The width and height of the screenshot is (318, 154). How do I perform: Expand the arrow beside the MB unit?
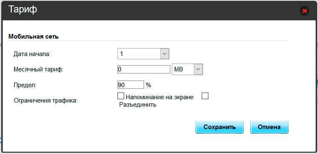[198, 69]
